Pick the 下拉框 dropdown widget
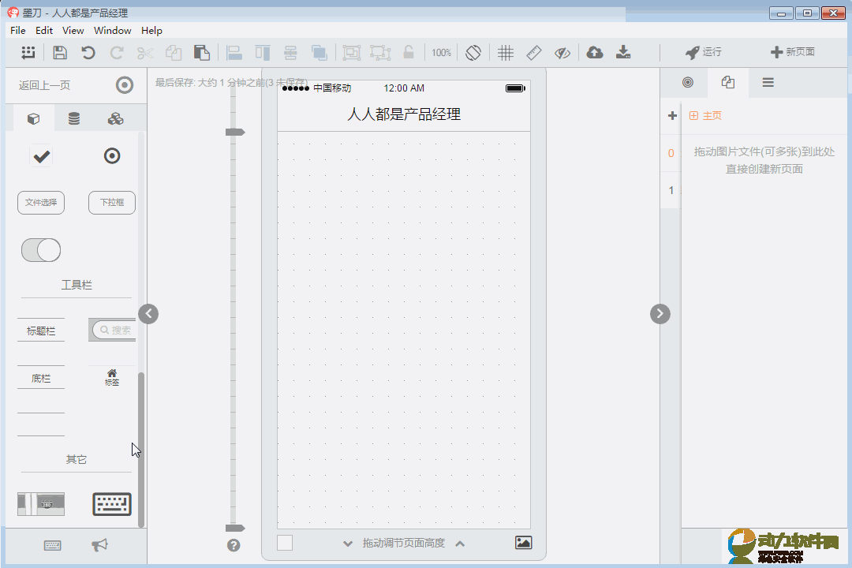 click(112, 203)
